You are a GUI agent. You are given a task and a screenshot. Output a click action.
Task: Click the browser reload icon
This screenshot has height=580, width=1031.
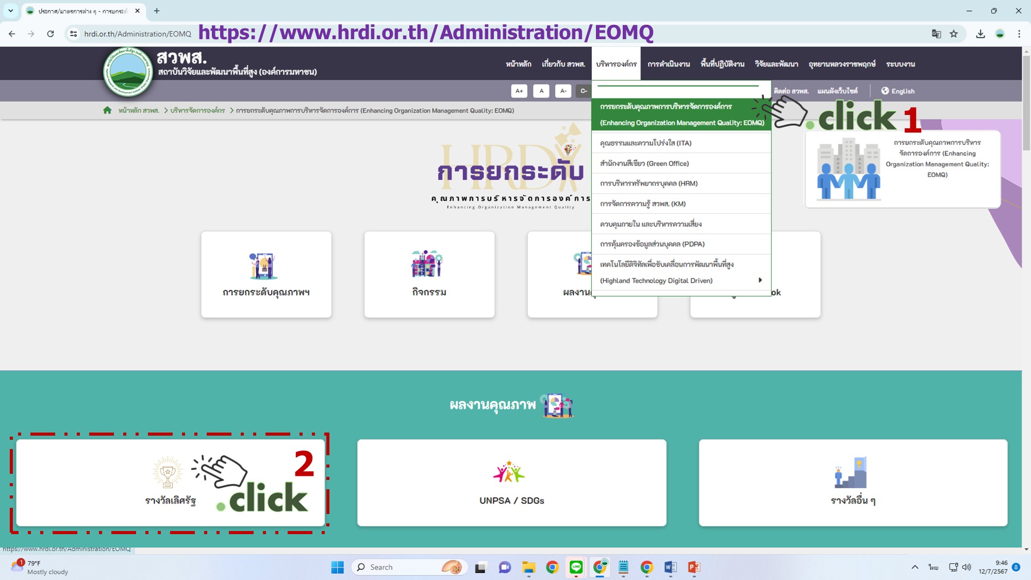[x=51, y=34]
